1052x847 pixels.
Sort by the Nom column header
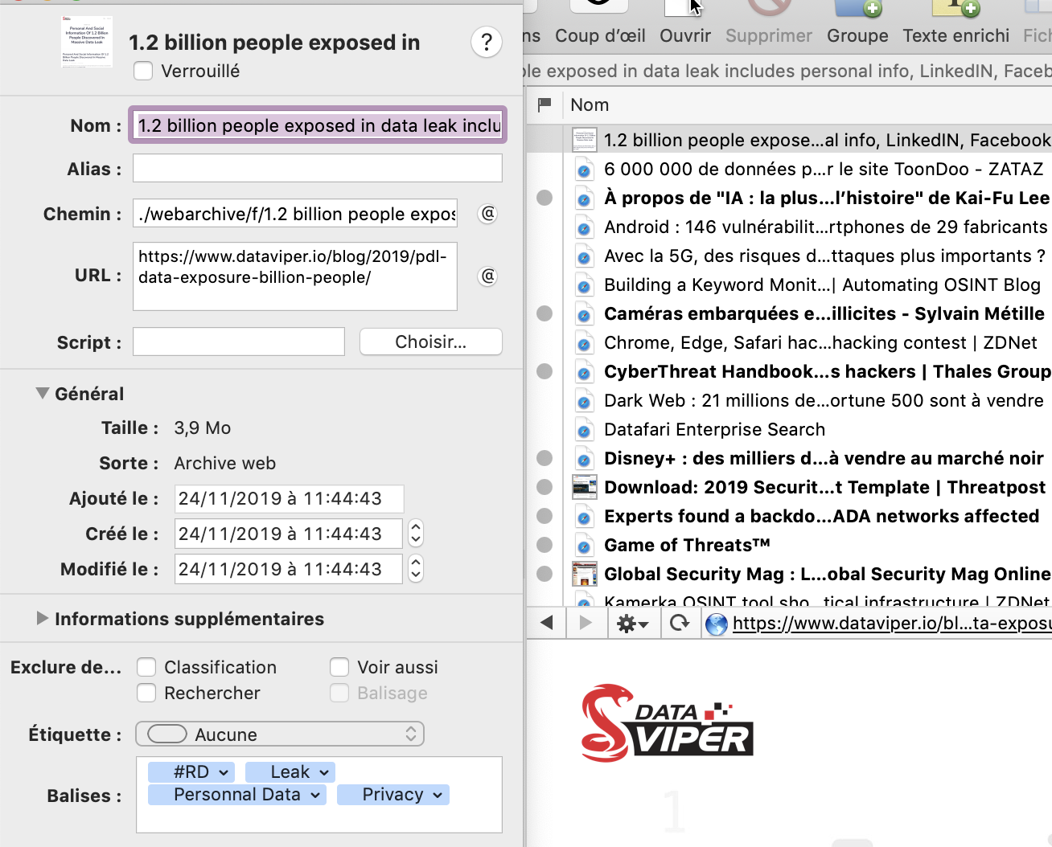pyautogui.click(x=590, y=104)
